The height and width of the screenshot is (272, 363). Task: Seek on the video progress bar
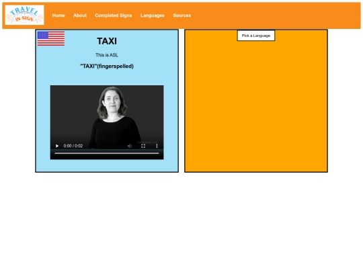coord(107,153)
